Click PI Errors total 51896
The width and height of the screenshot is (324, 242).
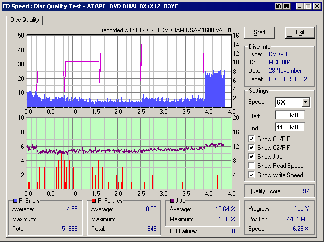tap(70, 229)
